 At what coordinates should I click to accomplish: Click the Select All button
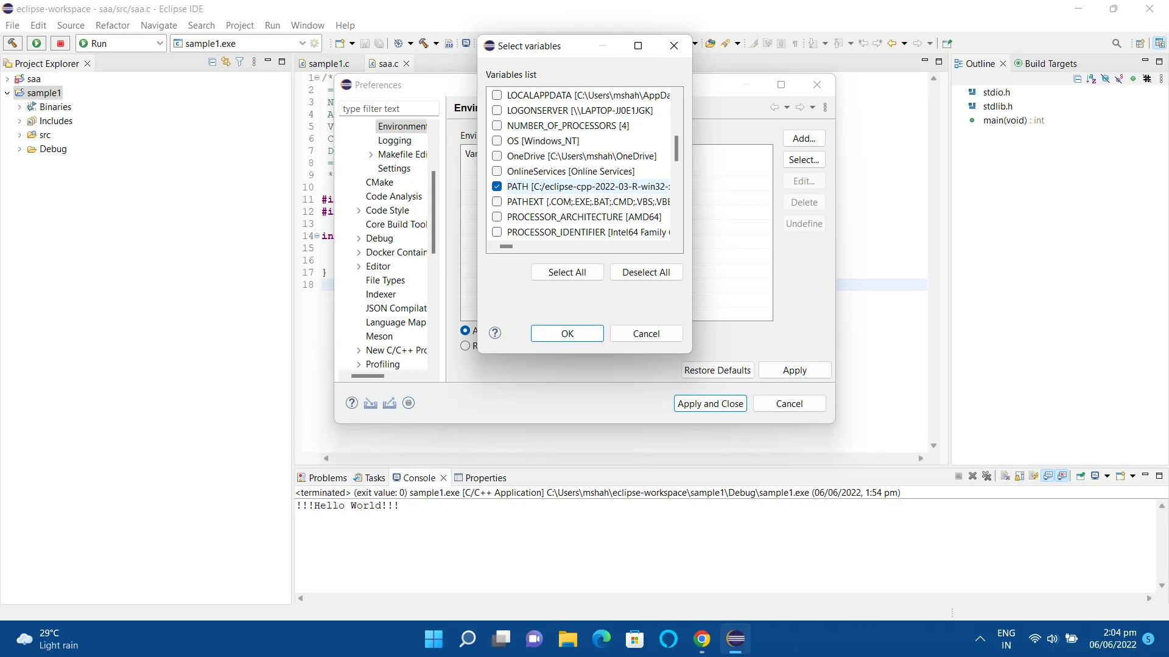point(567,272)
